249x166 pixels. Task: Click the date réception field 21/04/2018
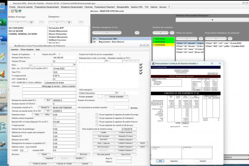(129, 129)
